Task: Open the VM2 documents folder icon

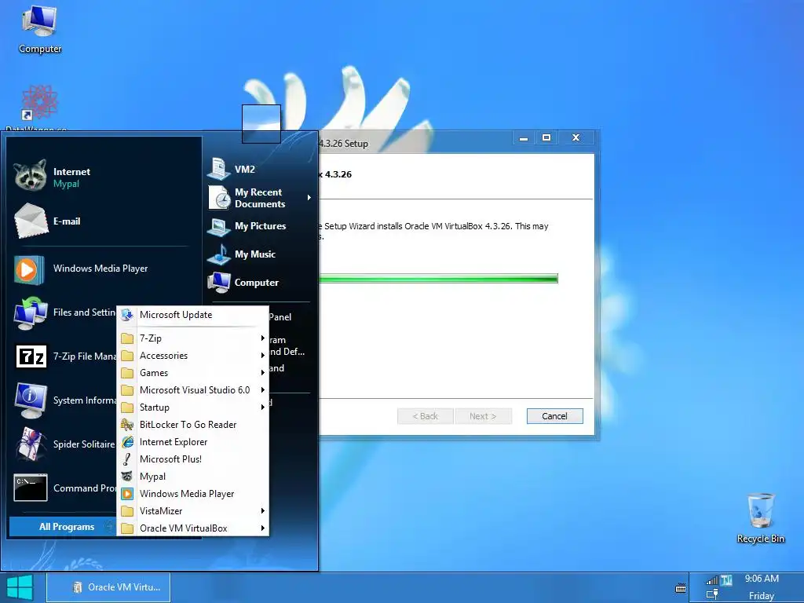Action: pyautogui.click(x=219, y=170)
